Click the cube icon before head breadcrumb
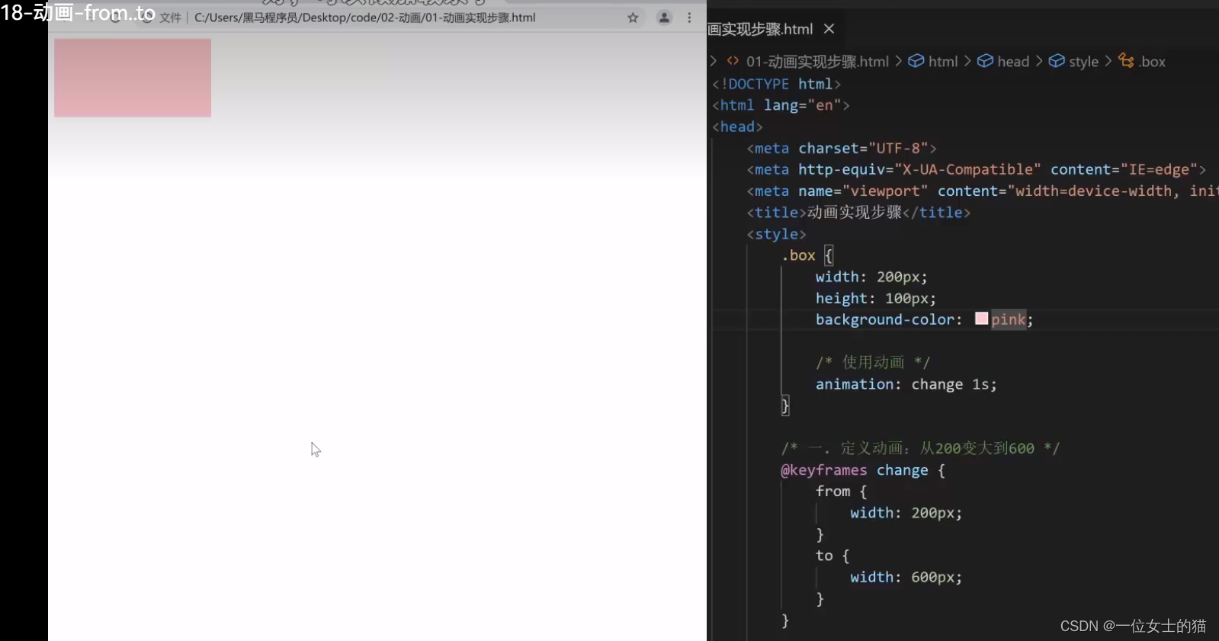 point(985,61)
